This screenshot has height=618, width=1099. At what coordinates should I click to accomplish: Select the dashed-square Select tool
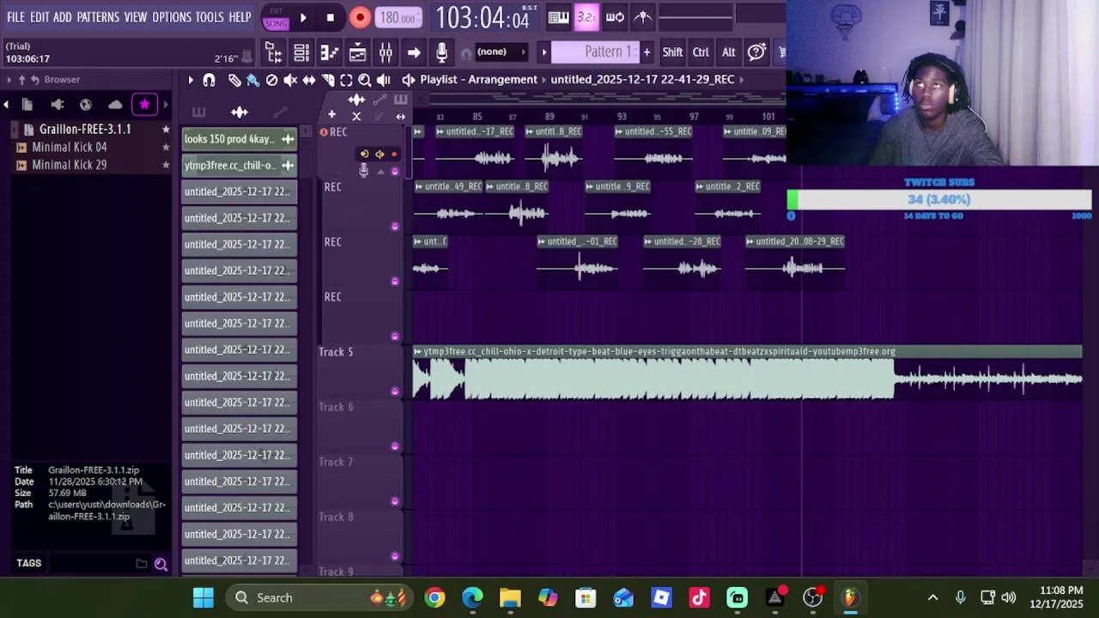tap(346, 80)
